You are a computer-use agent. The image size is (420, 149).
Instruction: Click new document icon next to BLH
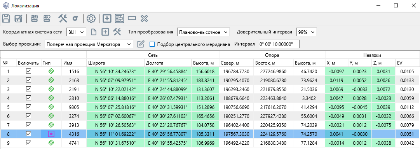93,32
